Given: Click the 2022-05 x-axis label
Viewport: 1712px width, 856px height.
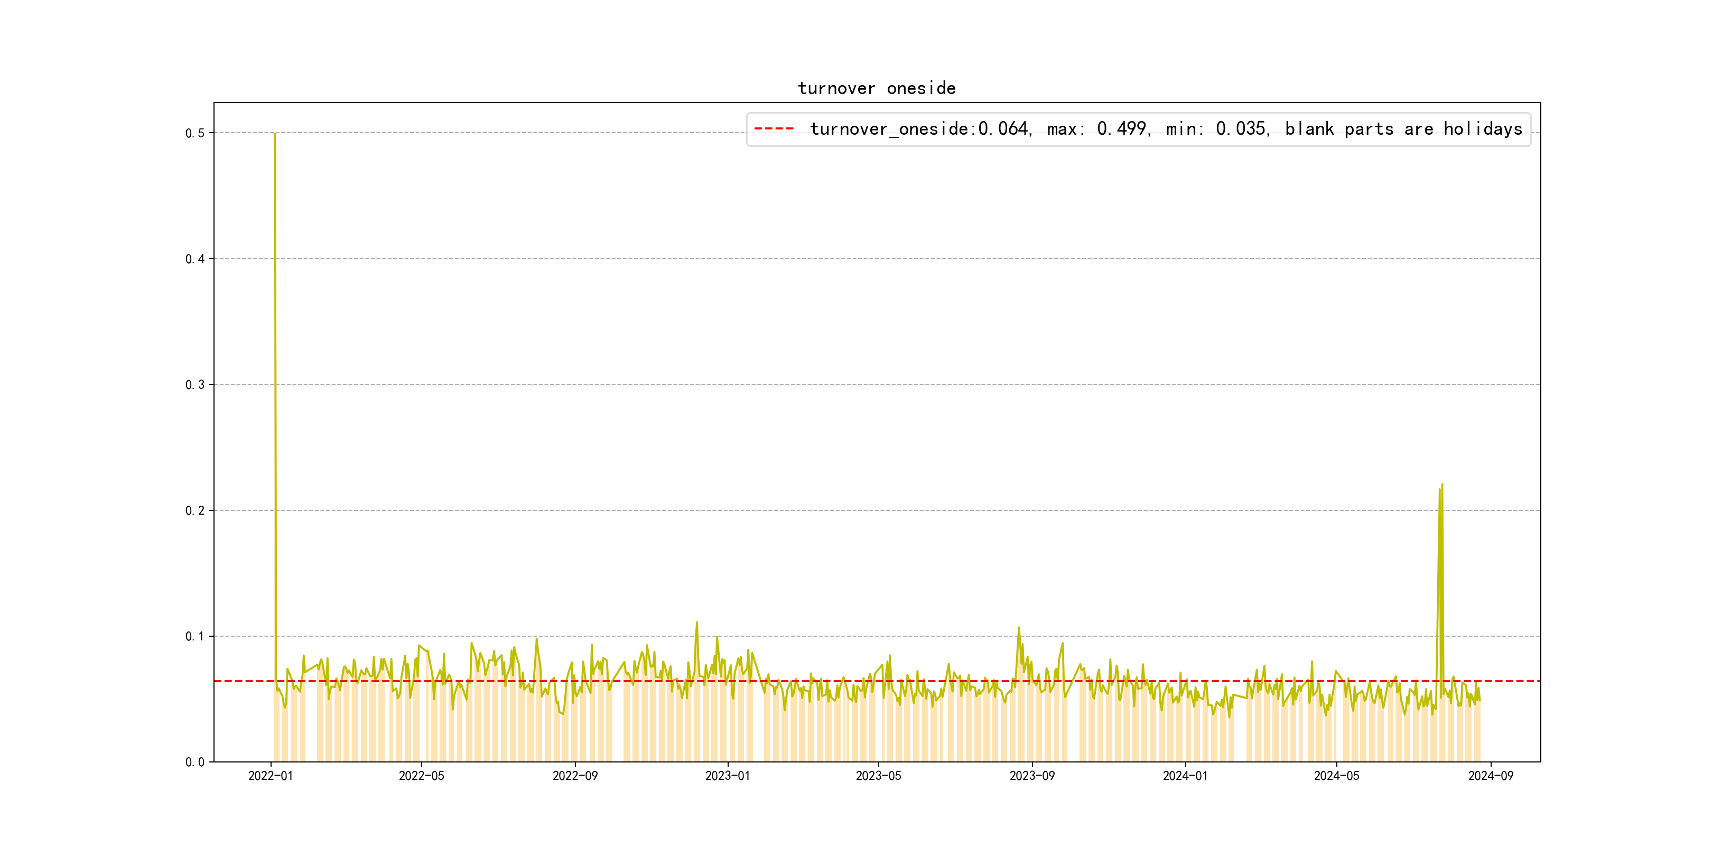Looking at the screenshot, I should pos(421,776).
